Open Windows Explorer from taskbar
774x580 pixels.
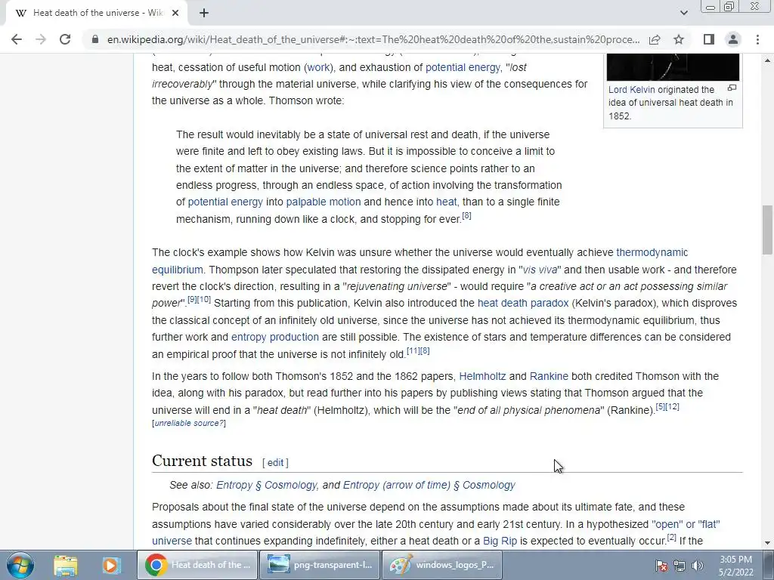click(65, 565)
